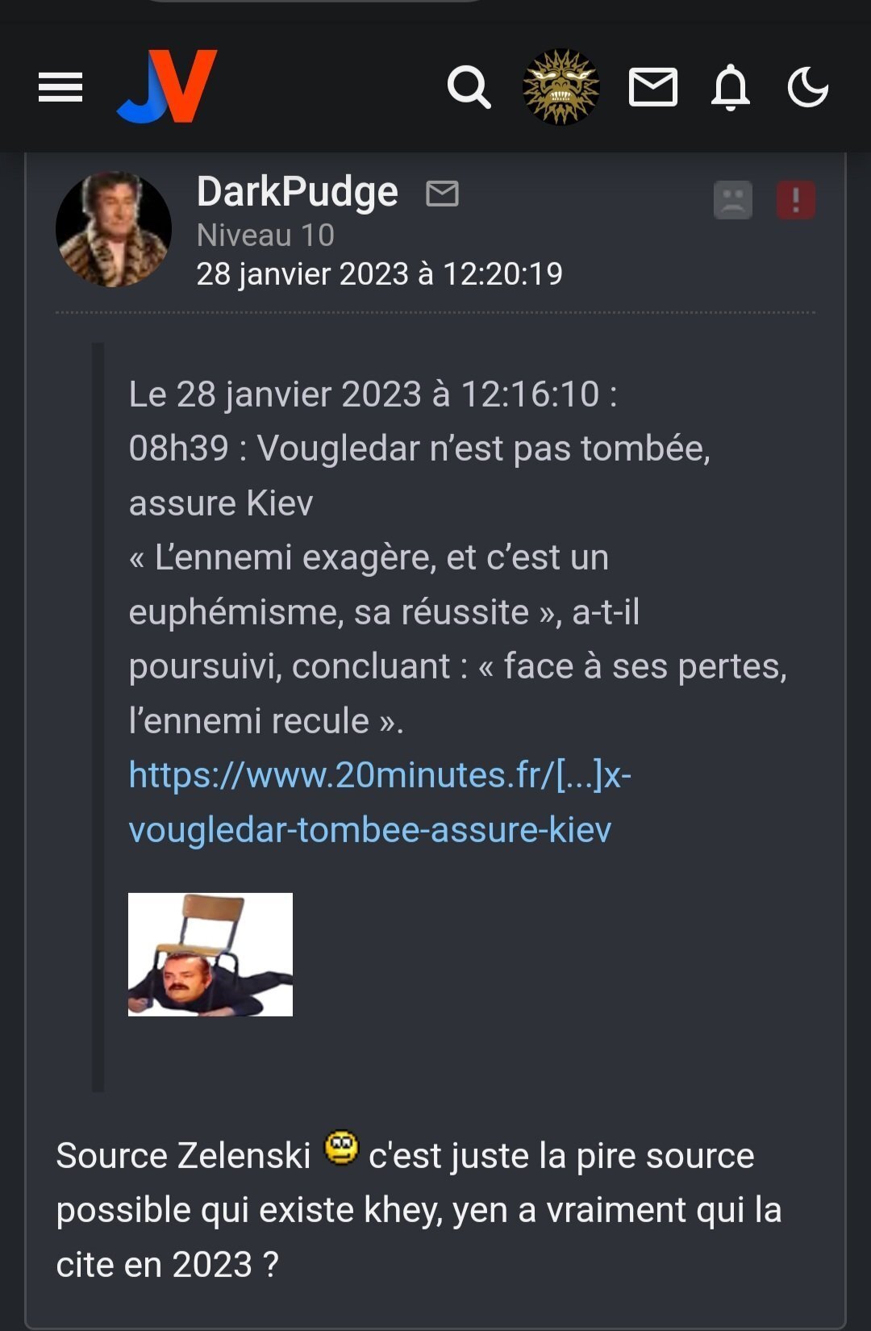Blacklist DarkPudge with sad face icon

pyautogui.click(x=733, y=199)
